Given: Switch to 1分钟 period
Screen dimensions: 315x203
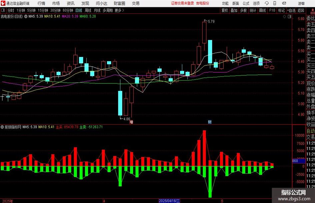Looking at the screenshot, I should (x=20, y=10).
